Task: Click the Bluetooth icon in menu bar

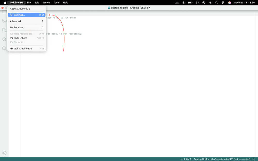Action: point(184,3)
